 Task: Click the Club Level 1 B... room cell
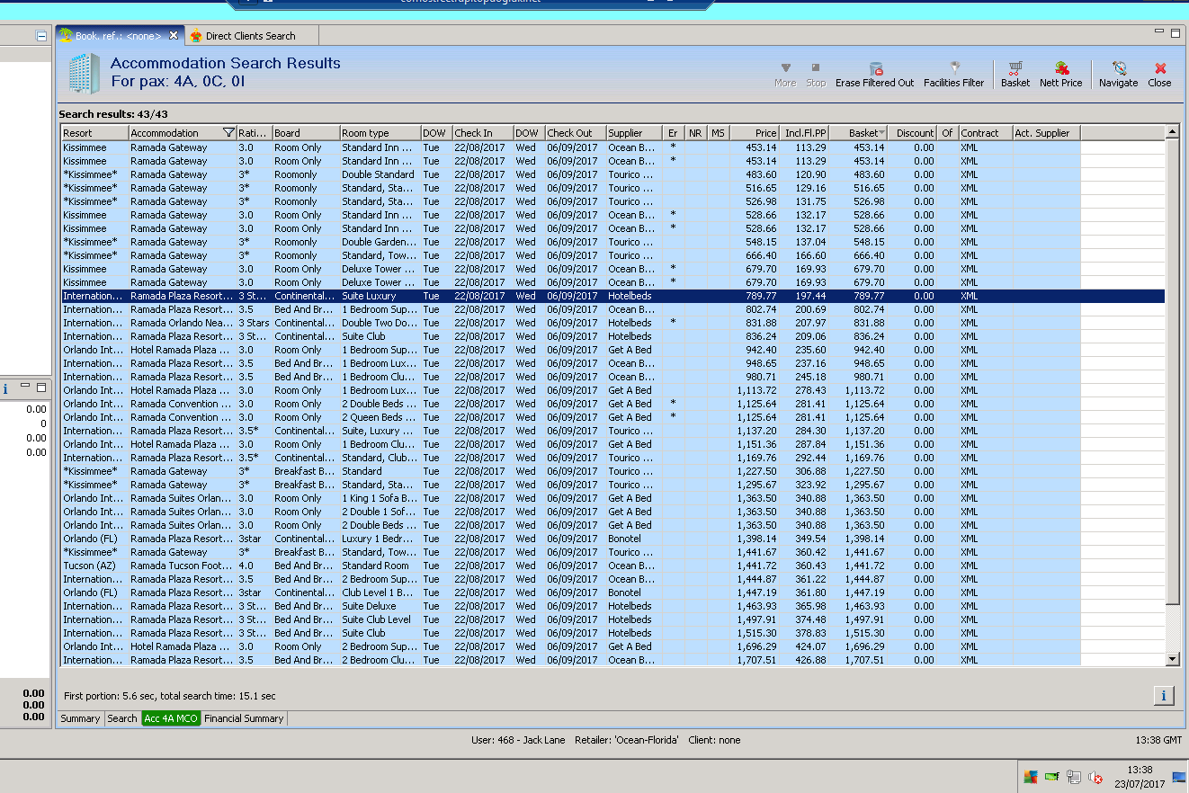click(380, 593)
